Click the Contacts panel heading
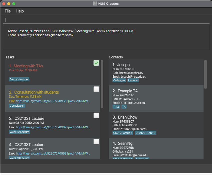Image resolution: width=212 pixels, height=175 pixels. (x=116, y=57)
